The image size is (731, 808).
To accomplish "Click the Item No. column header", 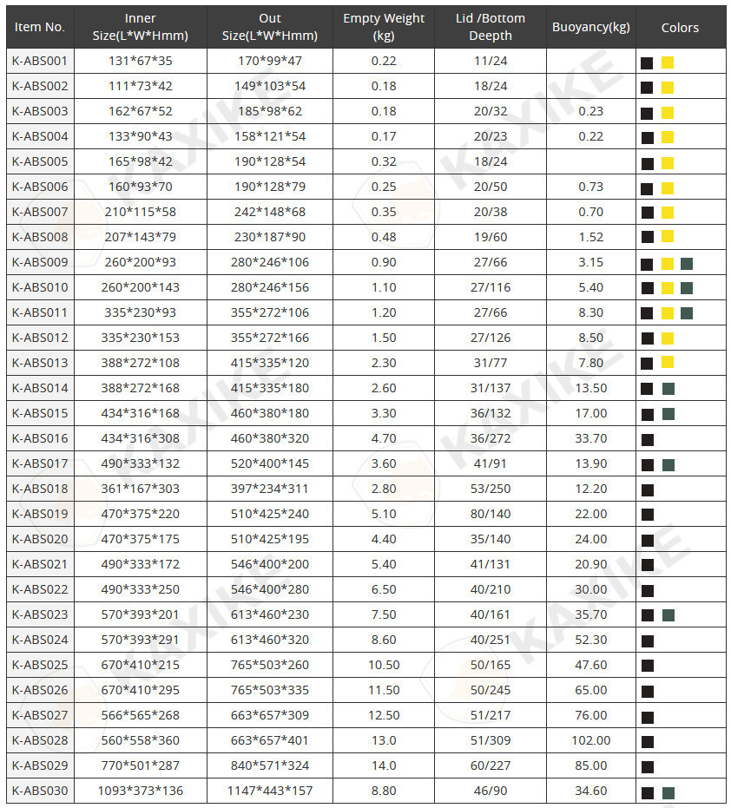I will click(x=40, y=27).
